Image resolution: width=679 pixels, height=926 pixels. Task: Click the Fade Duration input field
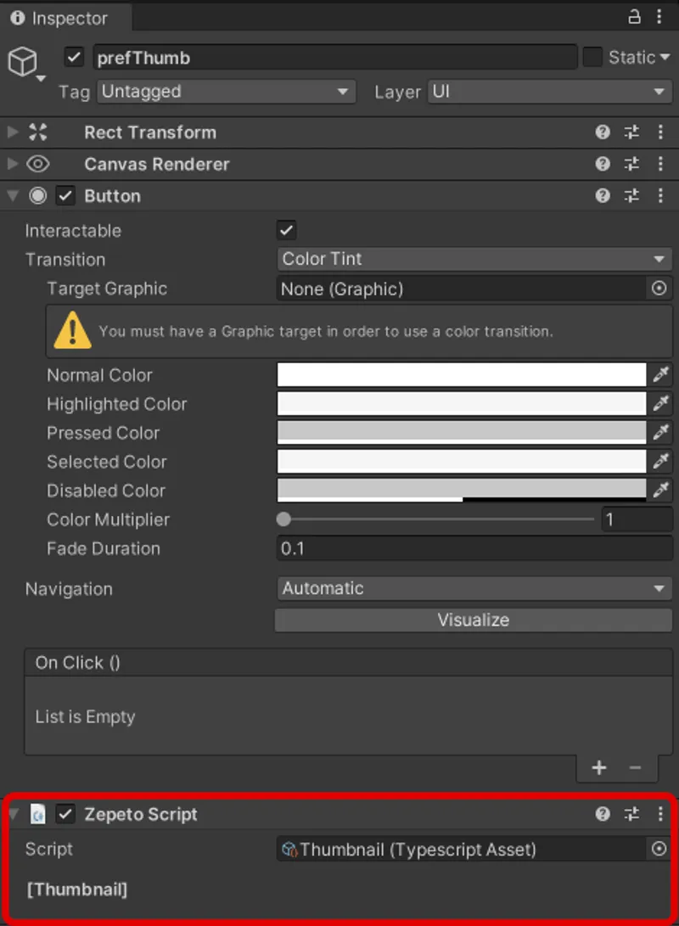coord(474,548)
